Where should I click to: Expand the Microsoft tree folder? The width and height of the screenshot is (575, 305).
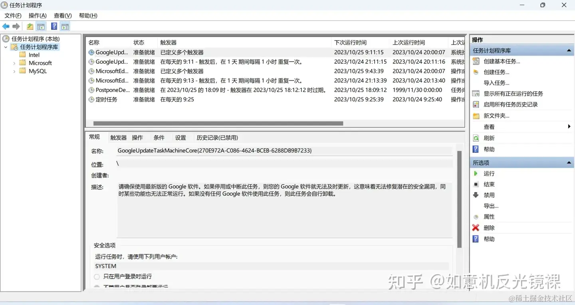14,63
